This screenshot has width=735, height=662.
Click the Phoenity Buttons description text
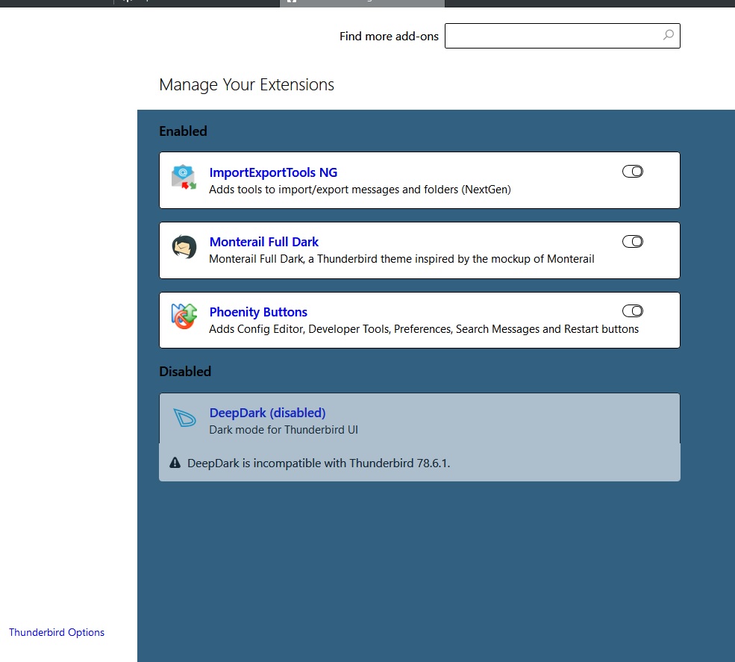tap(424, 329)
